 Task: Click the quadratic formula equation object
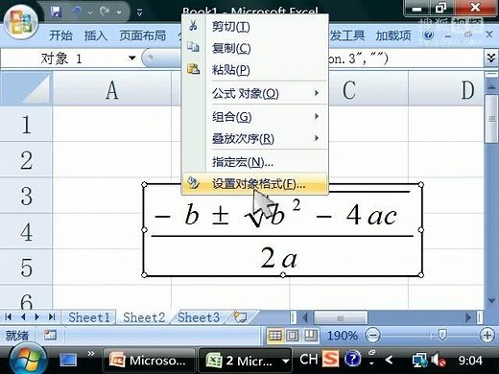(282, 229)
